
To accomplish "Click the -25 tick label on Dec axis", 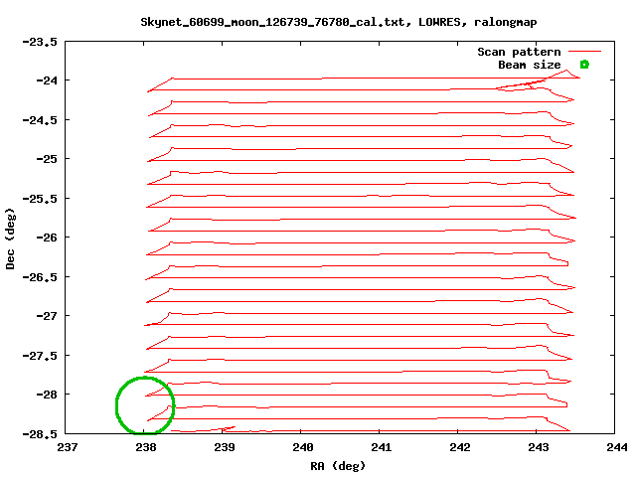I will pyautogui.click(x=47, y=159).
